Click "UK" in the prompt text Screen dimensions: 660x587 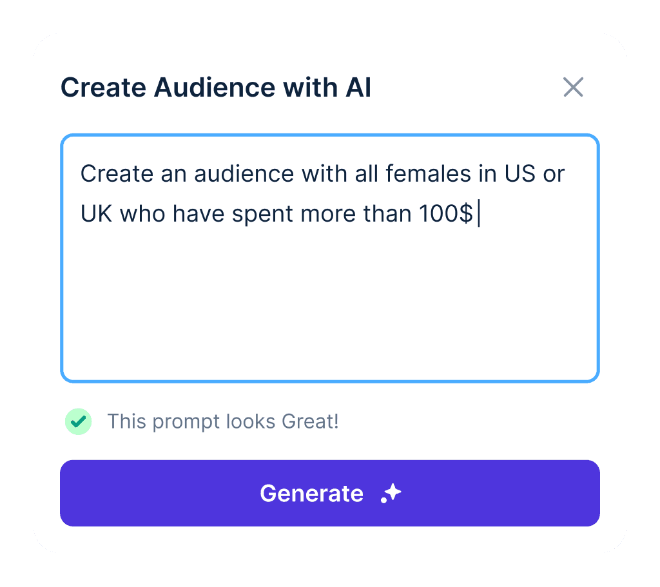click(x=97, y=213)
